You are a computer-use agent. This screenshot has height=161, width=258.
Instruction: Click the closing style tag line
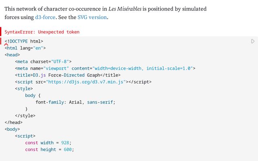click(x=25, y=116)
